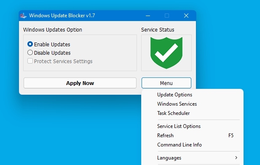Screen dimensions: 260x165
Task: Click the green shield service status icon
Action: [x=166, y=53]
